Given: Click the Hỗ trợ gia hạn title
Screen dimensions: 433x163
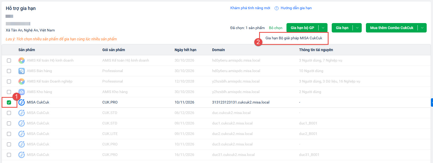Looking at the screenshot, I should point(21,8).
